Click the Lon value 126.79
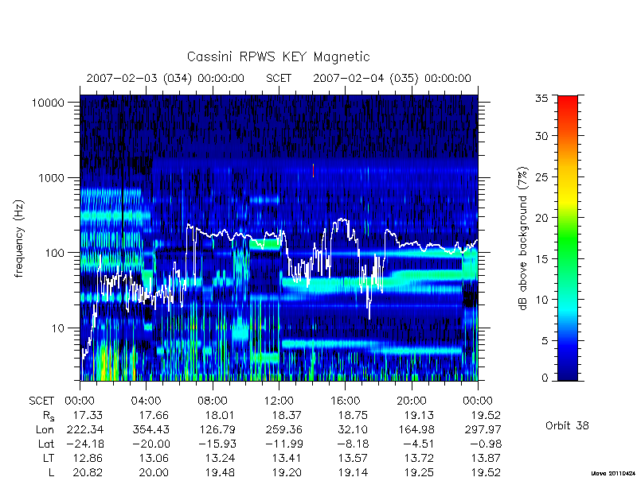 [x=217, y=429]
